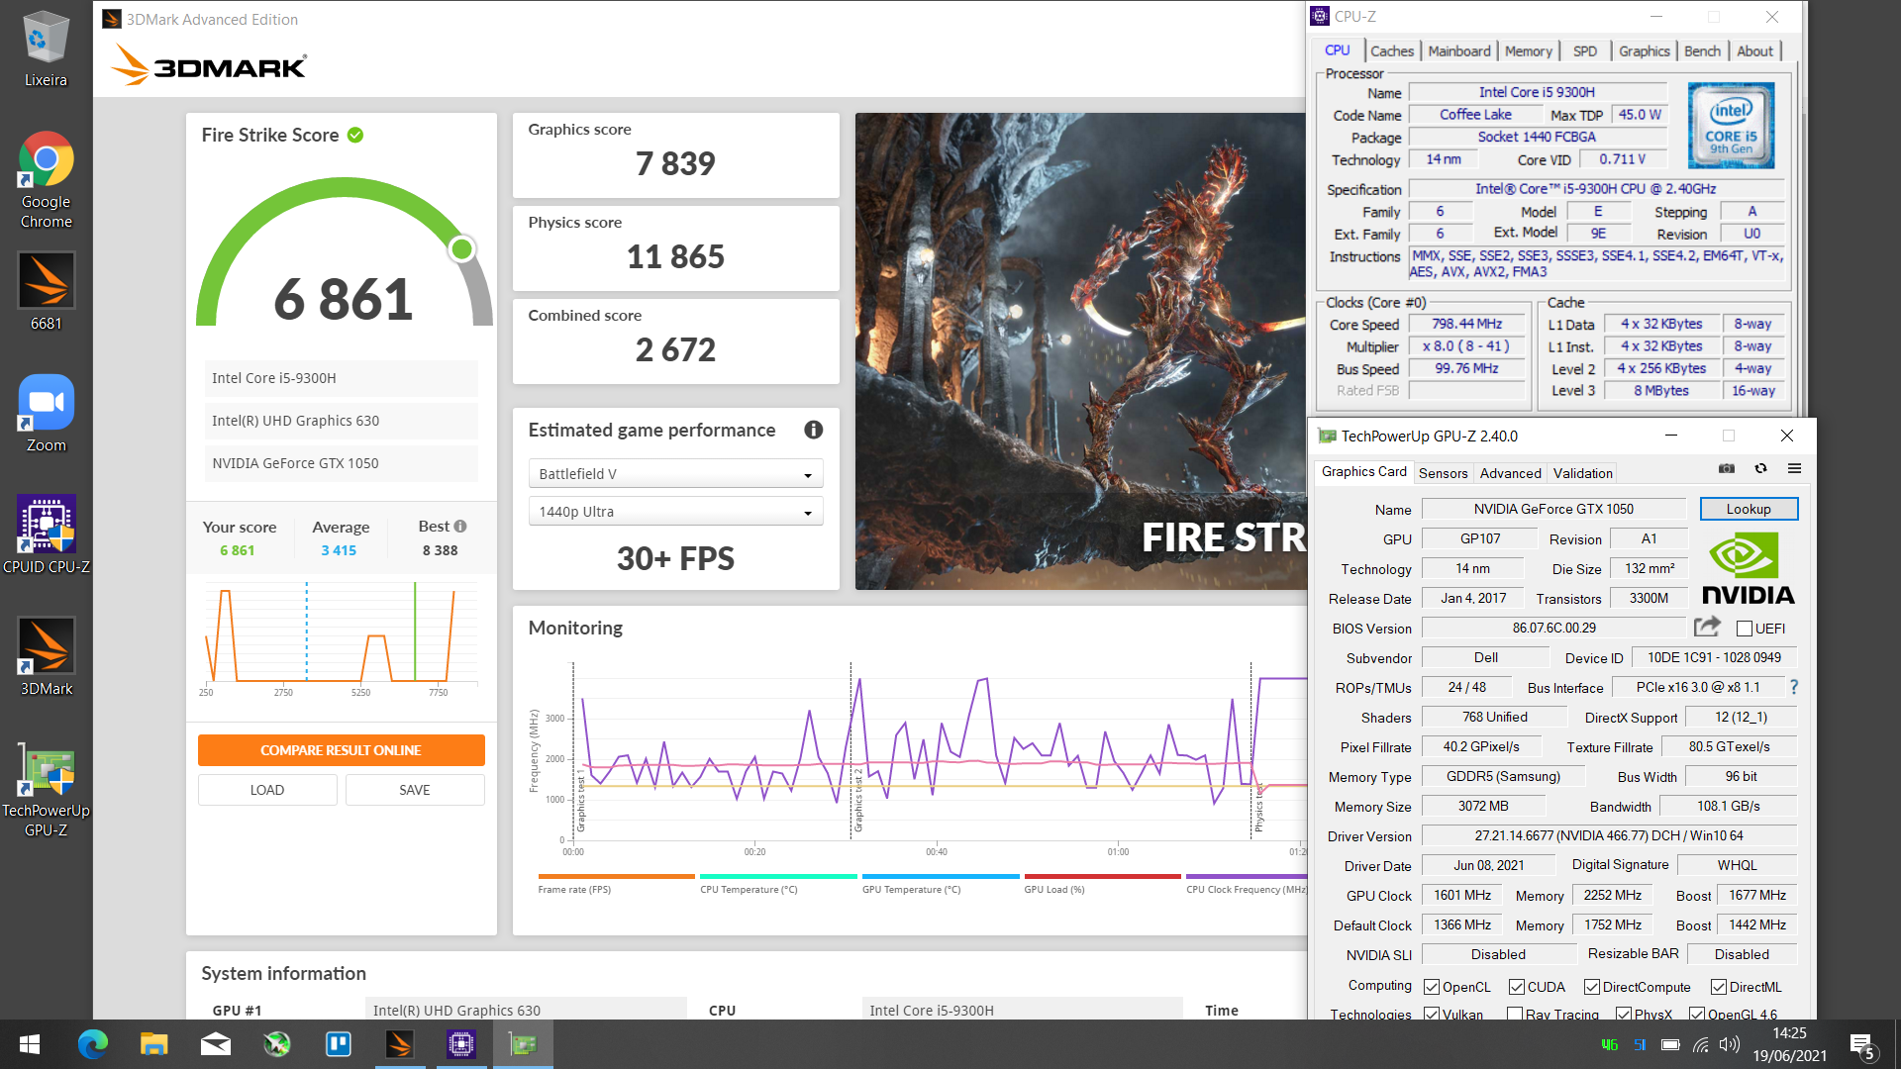Click the Lookup button in GPU-Z
Image resolution: width=1901 pixels, height=1069 pixels.
coord(1749,509)
